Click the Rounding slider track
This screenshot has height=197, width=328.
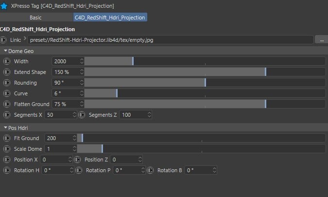[205, 83]
